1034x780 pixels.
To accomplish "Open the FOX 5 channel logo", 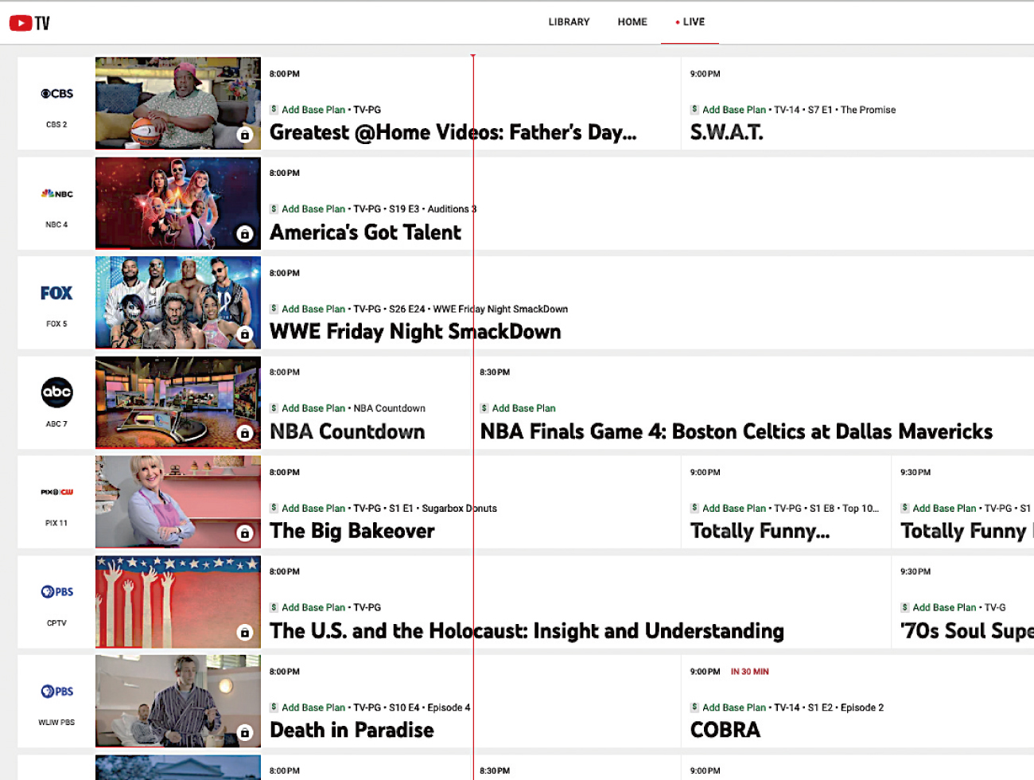I will click(56, 294).
